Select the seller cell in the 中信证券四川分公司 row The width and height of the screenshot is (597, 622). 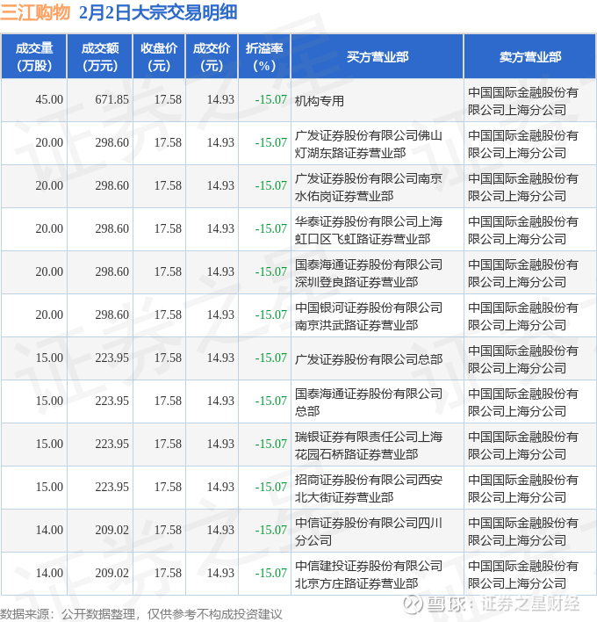click(530, 531)
